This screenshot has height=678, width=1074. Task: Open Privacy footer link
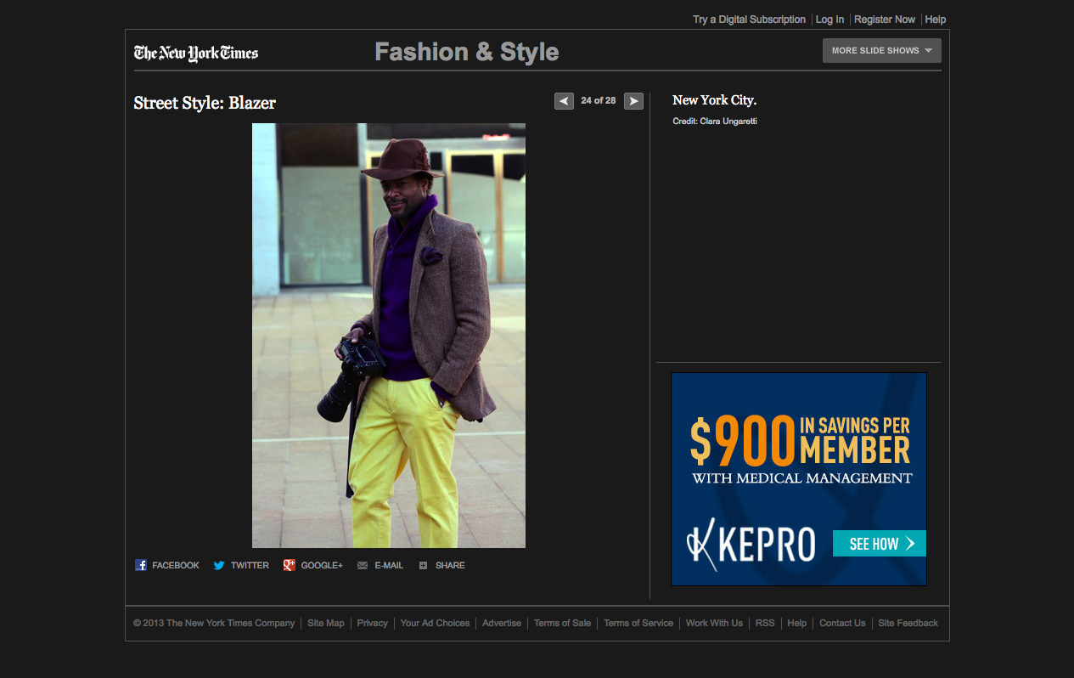pyautogui.click(x=372, y=623)
